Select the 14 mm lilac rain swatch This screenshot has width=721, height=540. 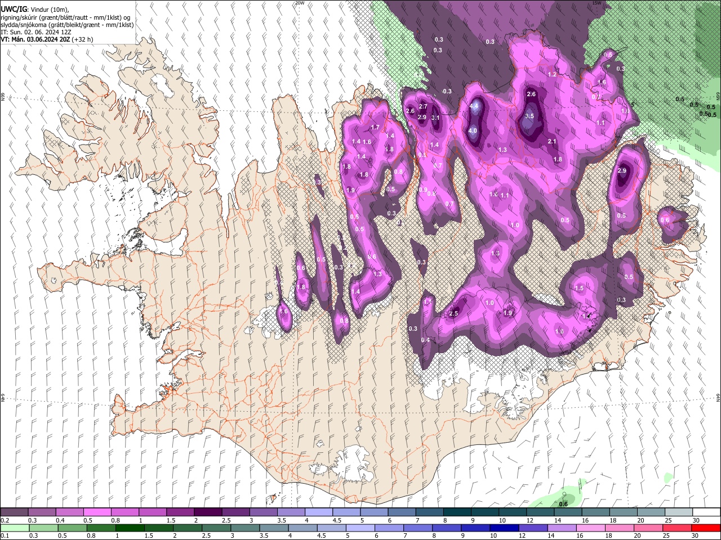tap(562, 528)
